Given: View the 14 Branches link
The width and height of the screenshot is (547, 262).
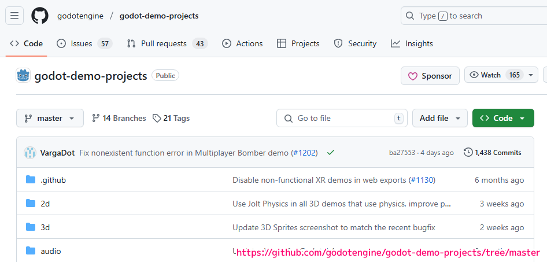Looking at the screenshot, I should pyautogui.click(x=119, y=118).
